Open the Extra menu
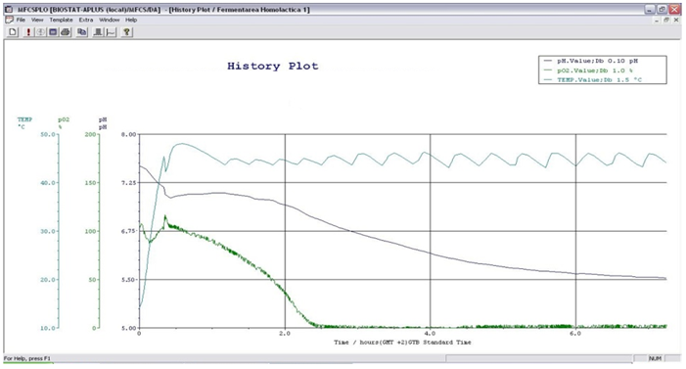This screenshot has height=369, width=686. tap(86, 20)
